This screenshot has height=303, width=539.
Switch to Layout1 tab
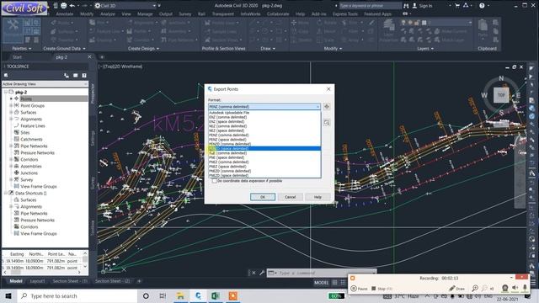(x=37, y=281)
